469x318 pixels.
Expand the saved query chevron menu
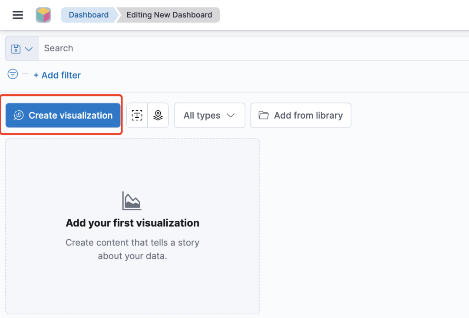[29, 49]
